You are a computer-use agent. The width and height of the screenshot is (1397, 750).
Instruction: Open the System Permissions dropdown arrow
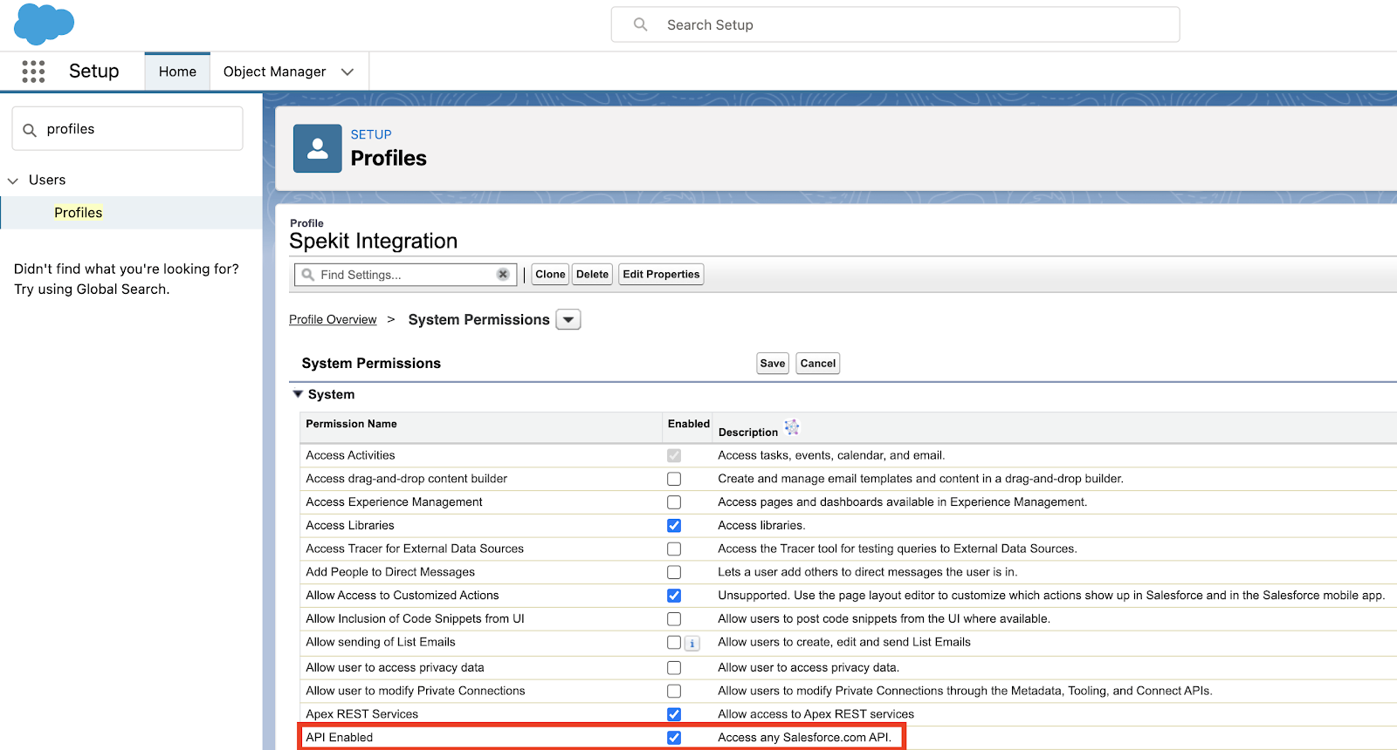point(568,320)
